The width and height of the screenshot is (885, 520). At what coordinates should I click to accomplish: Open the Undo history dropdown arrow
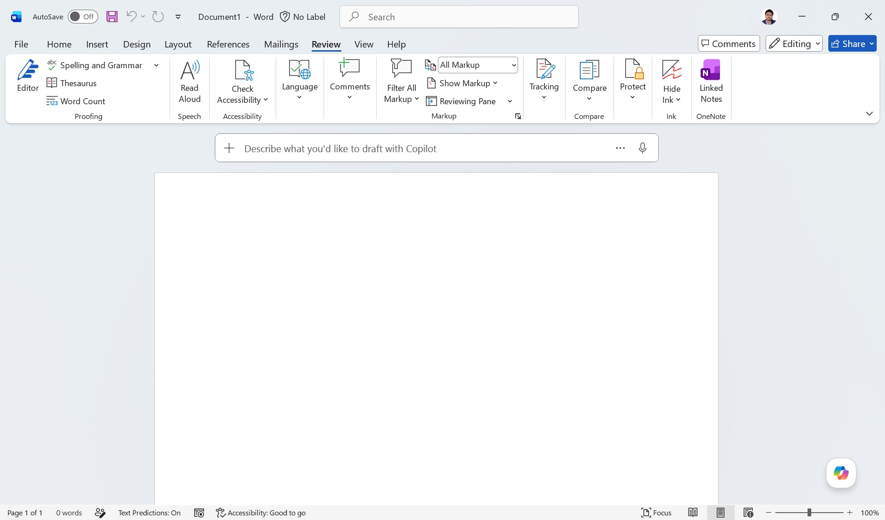pos(143,17)
